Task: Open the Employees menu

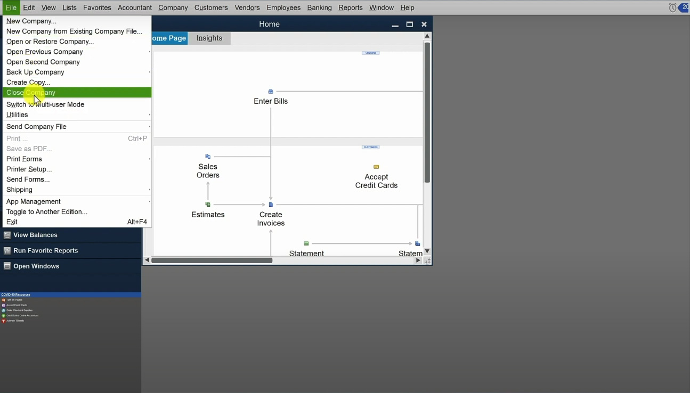Action: coord(283,7)
